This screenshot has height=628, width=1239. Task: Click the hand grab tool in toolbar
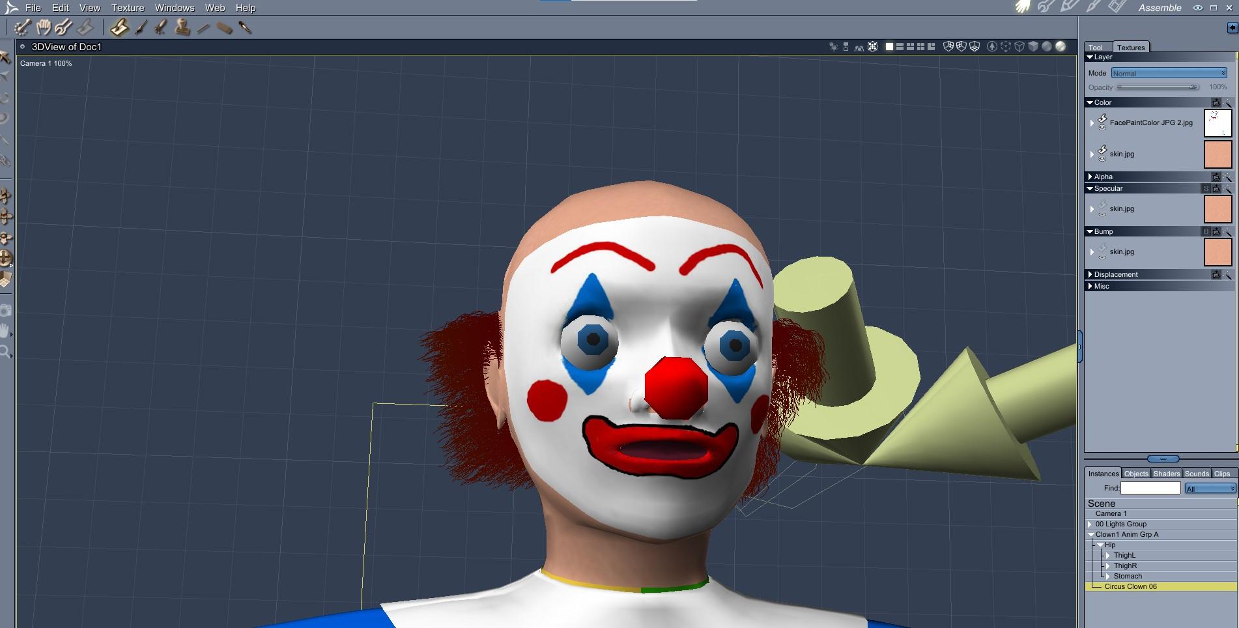[43, 27]
